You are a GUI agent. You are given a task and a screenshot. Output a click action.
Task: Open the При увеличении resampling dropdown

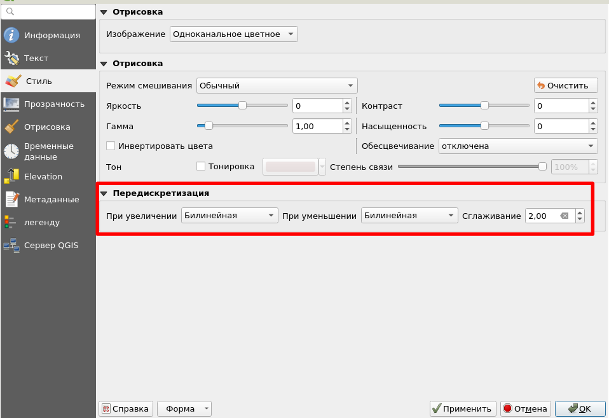pos(229,215)
